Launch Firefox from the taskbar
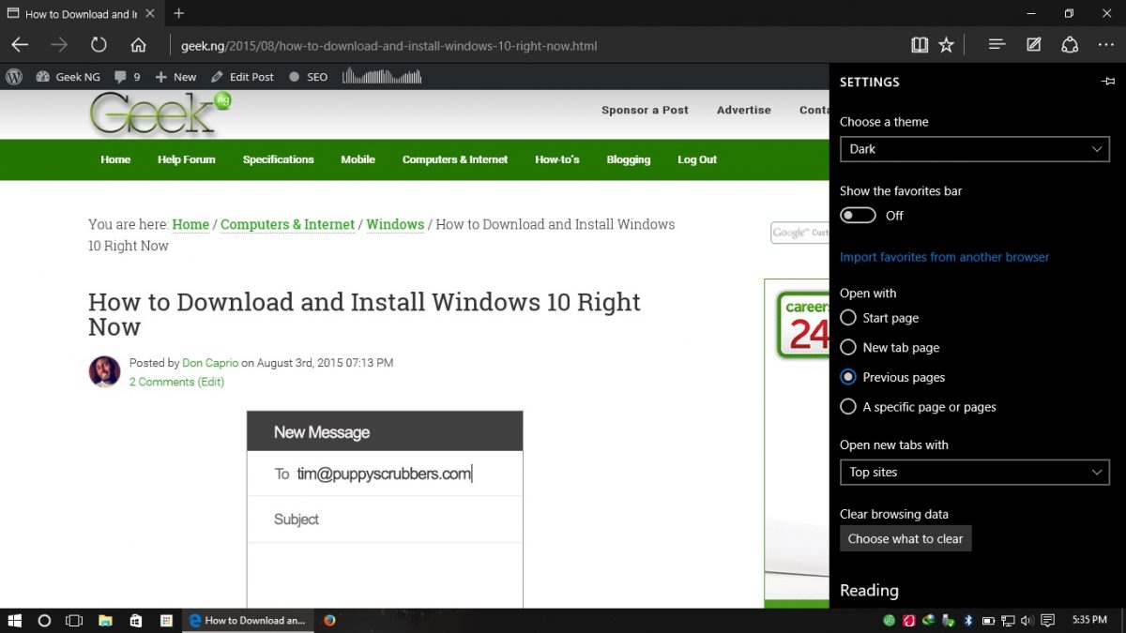 (x=329, y=620)
